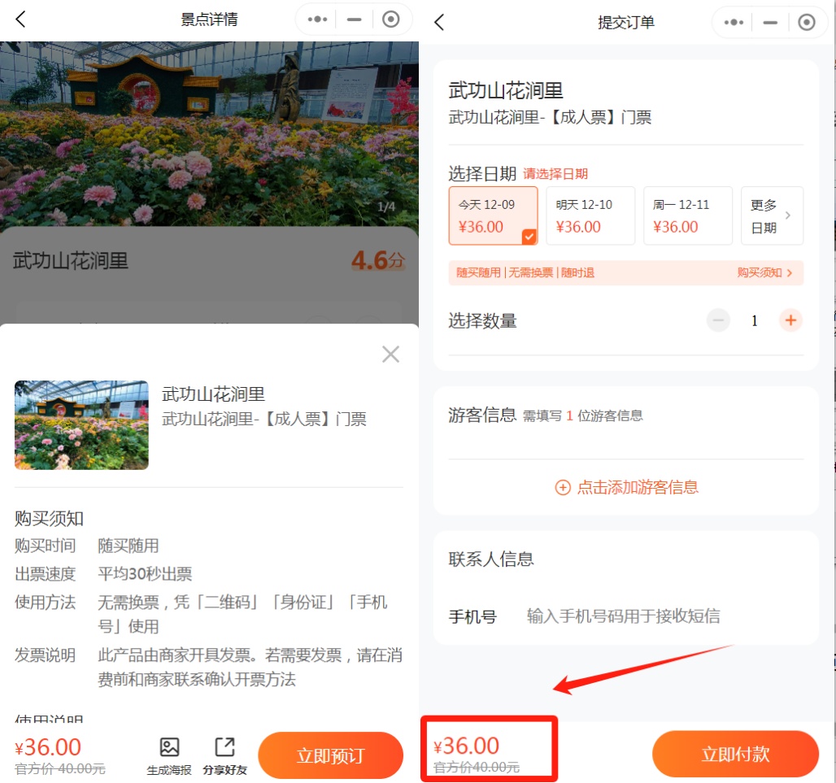Minimize mini program on 景点详情 header

(354, 20)
